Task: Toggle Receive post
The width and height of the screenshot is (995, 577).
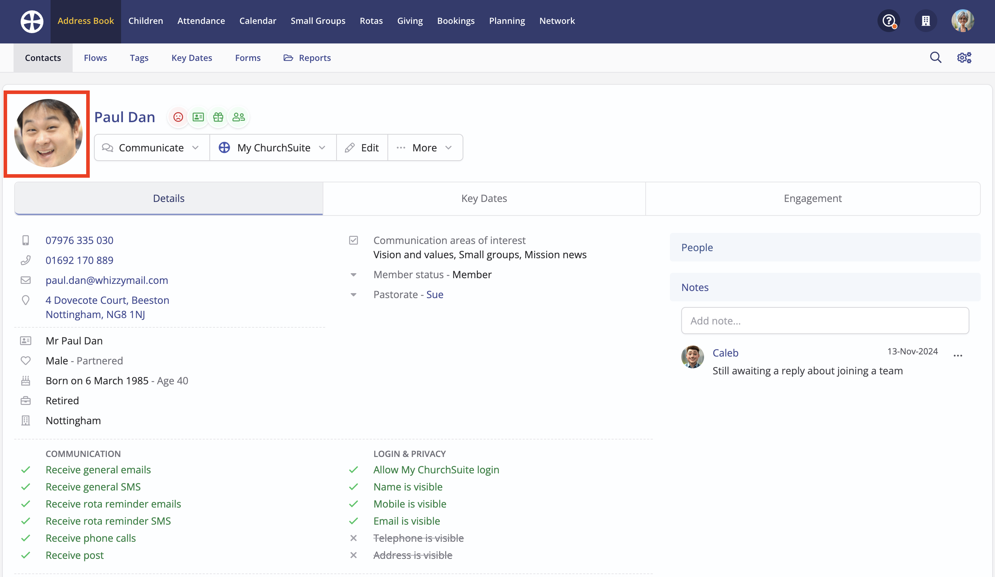Action: pyautogui.click(x=75, y=555)
